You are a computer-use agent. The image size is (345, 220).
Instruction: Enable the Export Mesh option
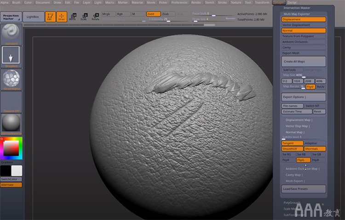pyautogui.click(x=304, y=53)
